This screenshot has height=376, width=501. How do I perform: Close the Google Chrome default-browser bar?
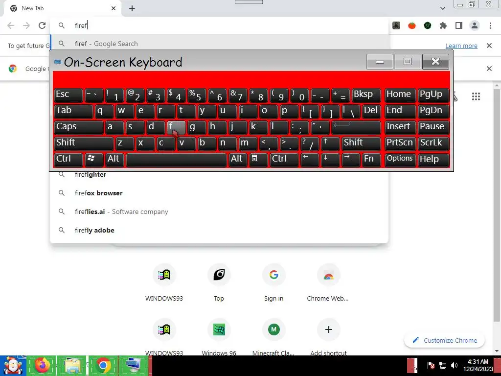click(x=489, y=69)
